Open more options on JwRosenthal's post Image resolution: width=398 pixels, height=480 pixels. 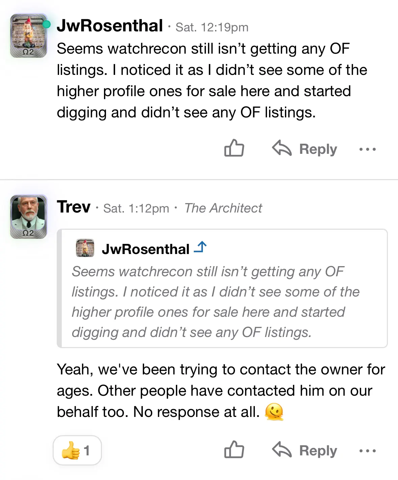tap(367, 149)
